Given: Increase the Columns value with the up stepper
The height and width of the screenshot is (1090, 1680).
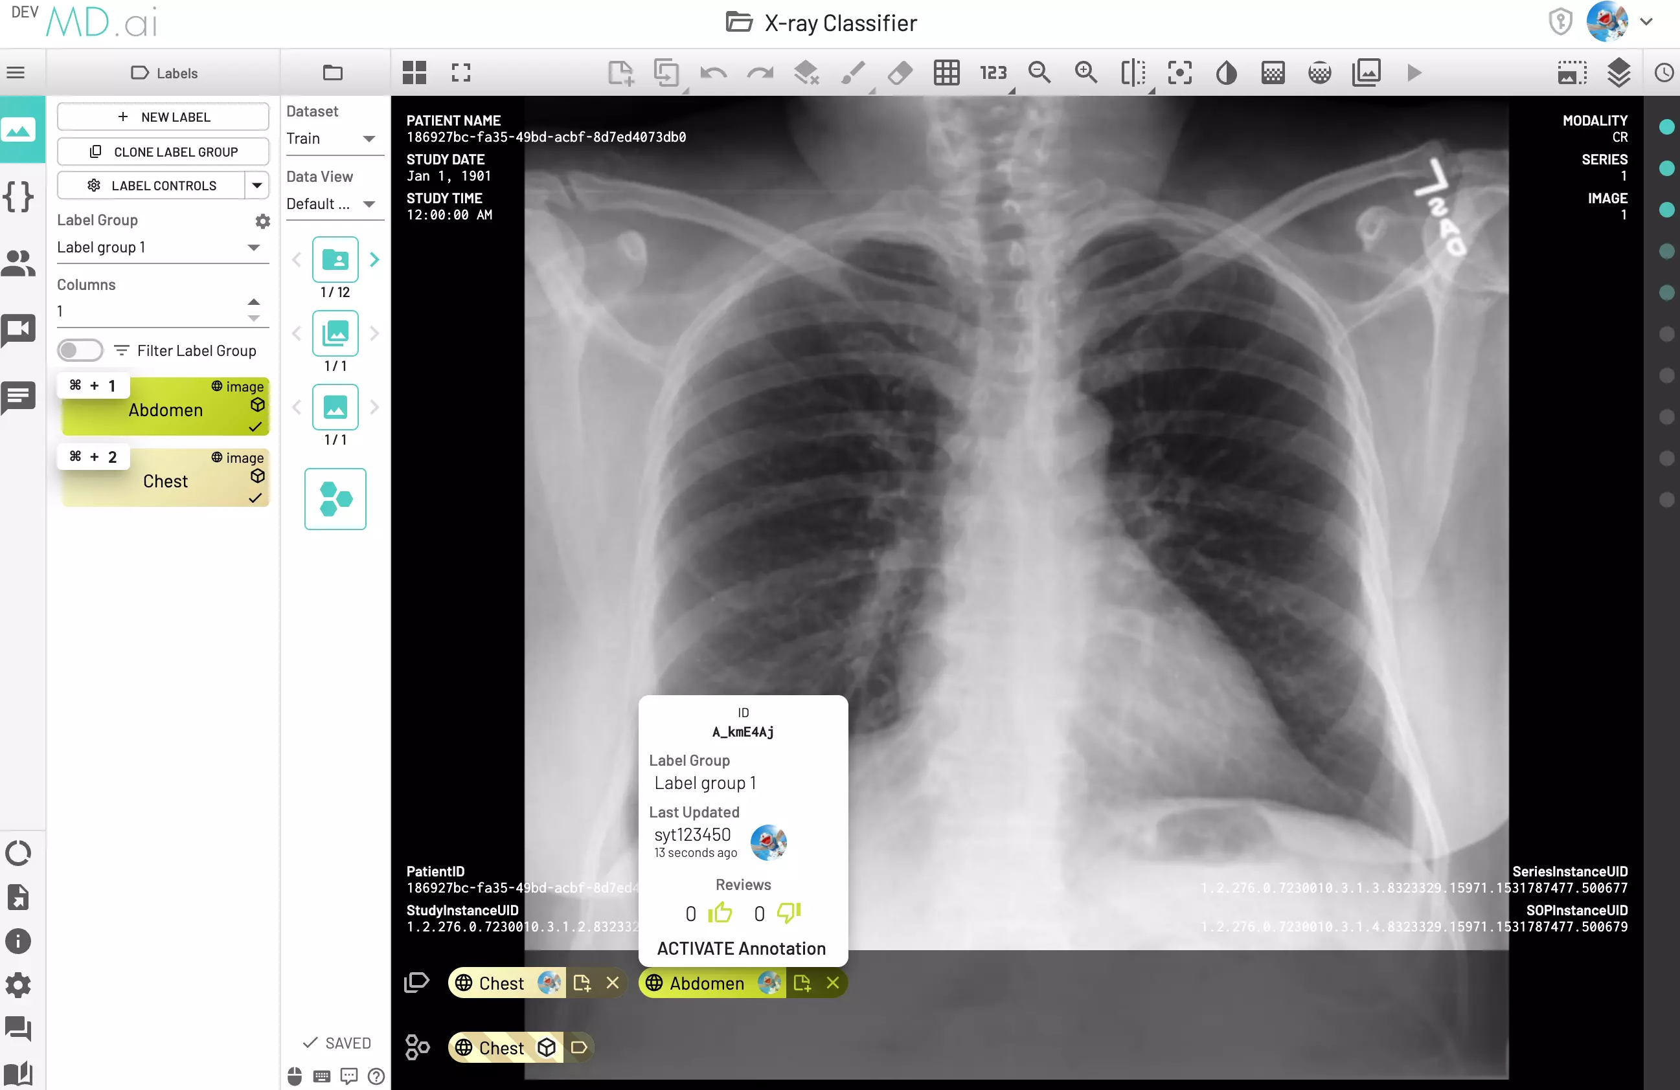Looking at the screenshot, I should 253,301.
